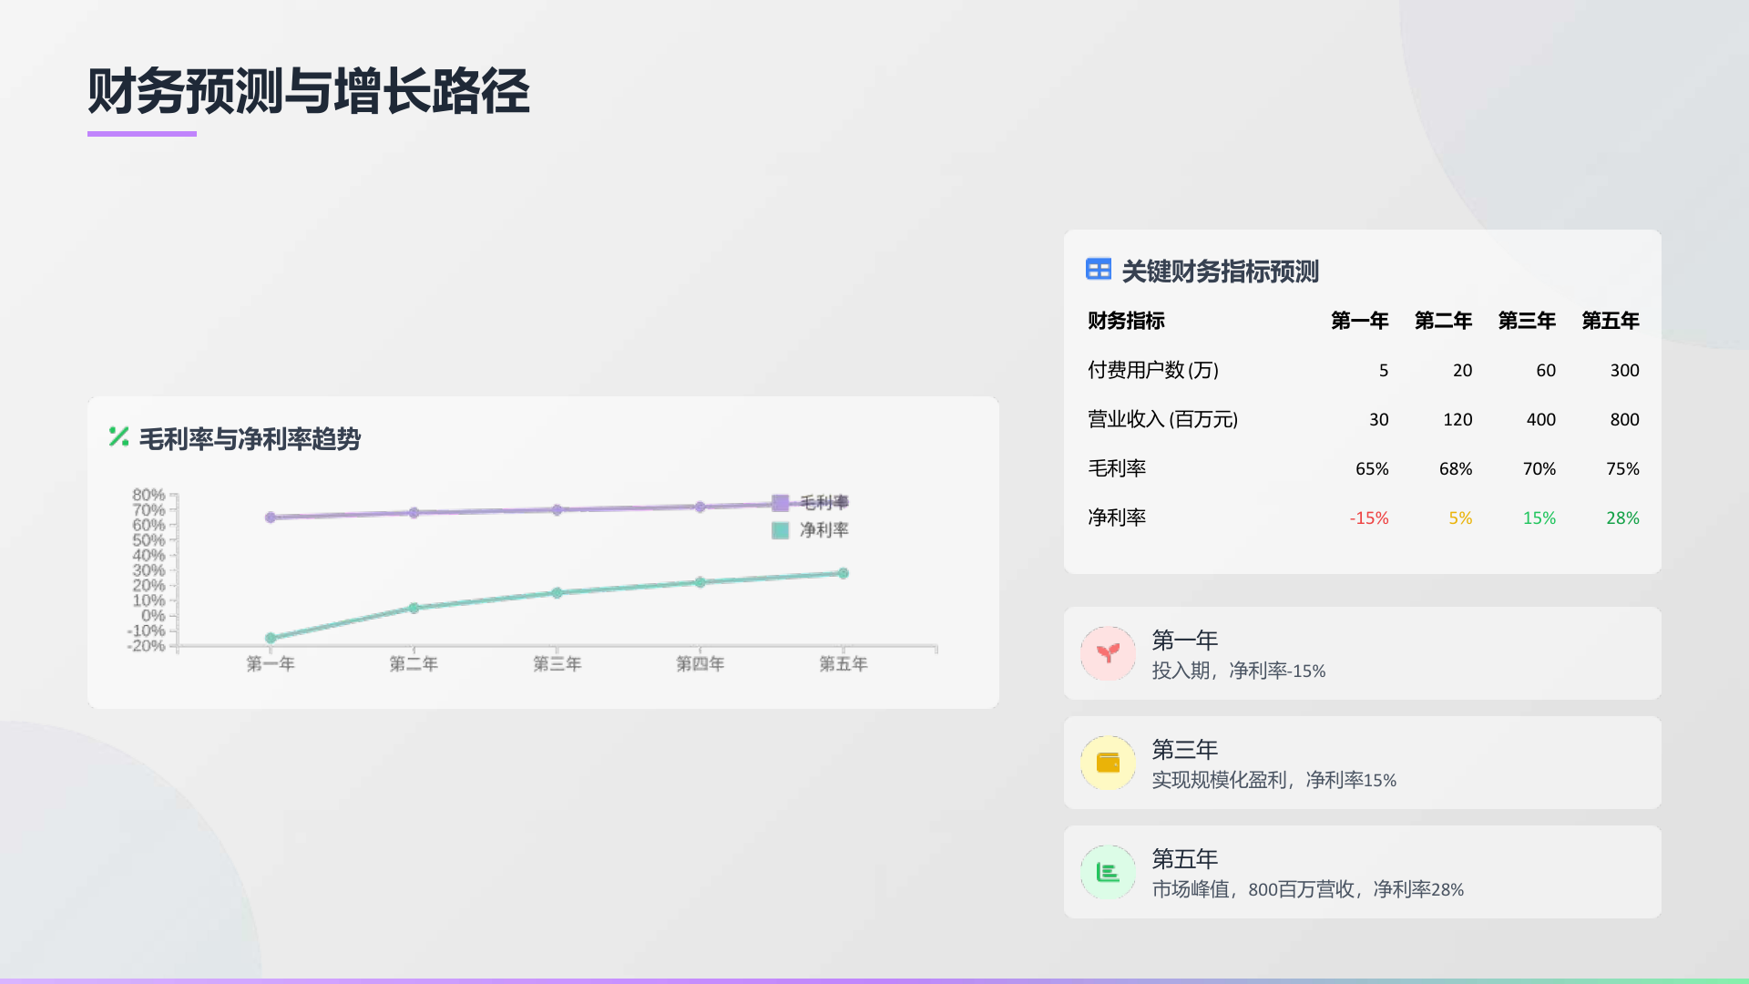Viewport: 1749px width, 984px height.
Task: Click the teal 净利率 legend swatch
Action: tap(780, 530)
